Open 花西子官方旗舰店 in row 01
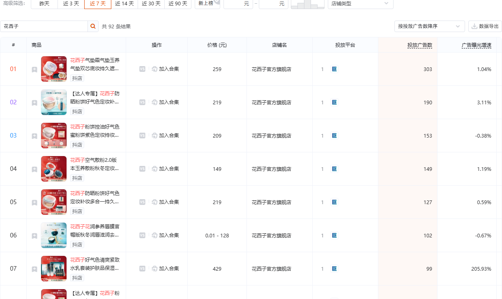Screen dimensions: 502x299 (x=272, y=69)
